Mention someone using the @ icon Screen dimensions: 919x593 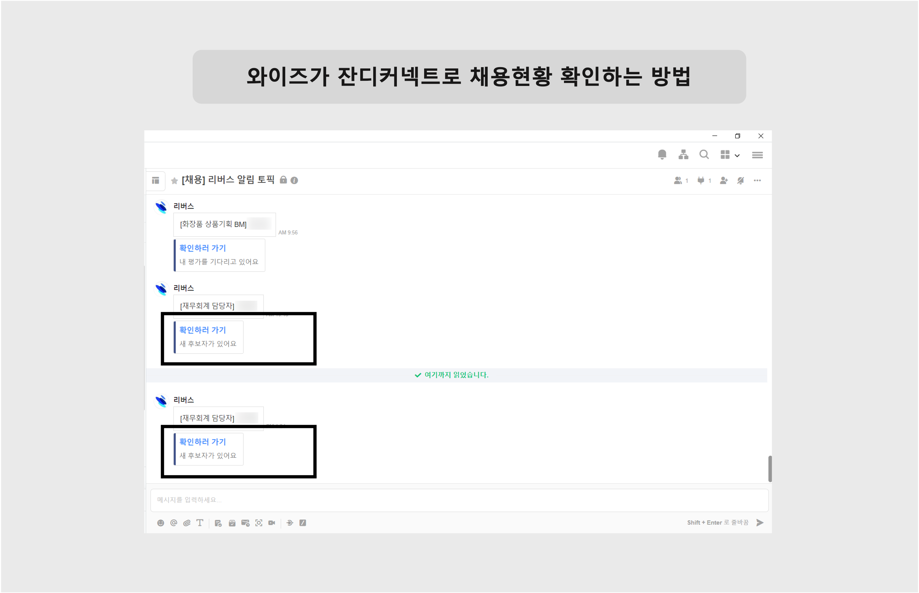coord(174,523)
